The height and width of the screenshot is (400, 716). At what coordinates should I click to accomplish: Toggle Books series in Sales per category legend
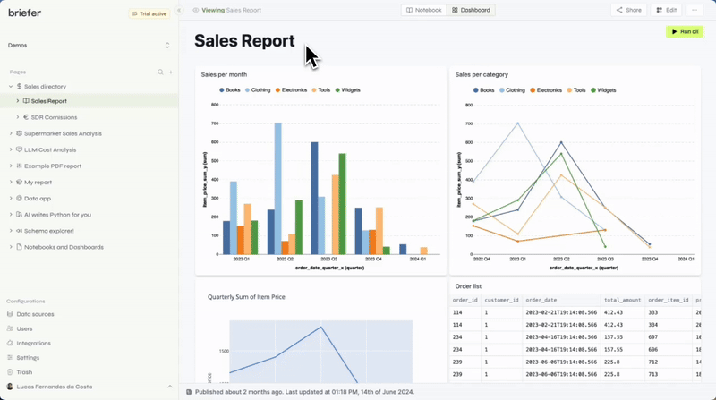484,90
